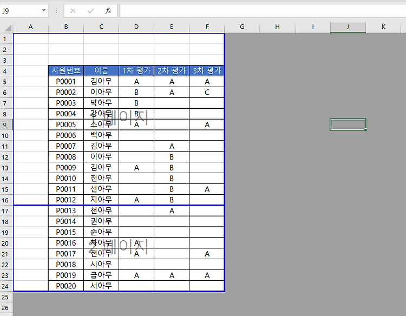406x316 pixels.
Task: Click the Enter checkmark formula bar icon
Action: (90, 11)
